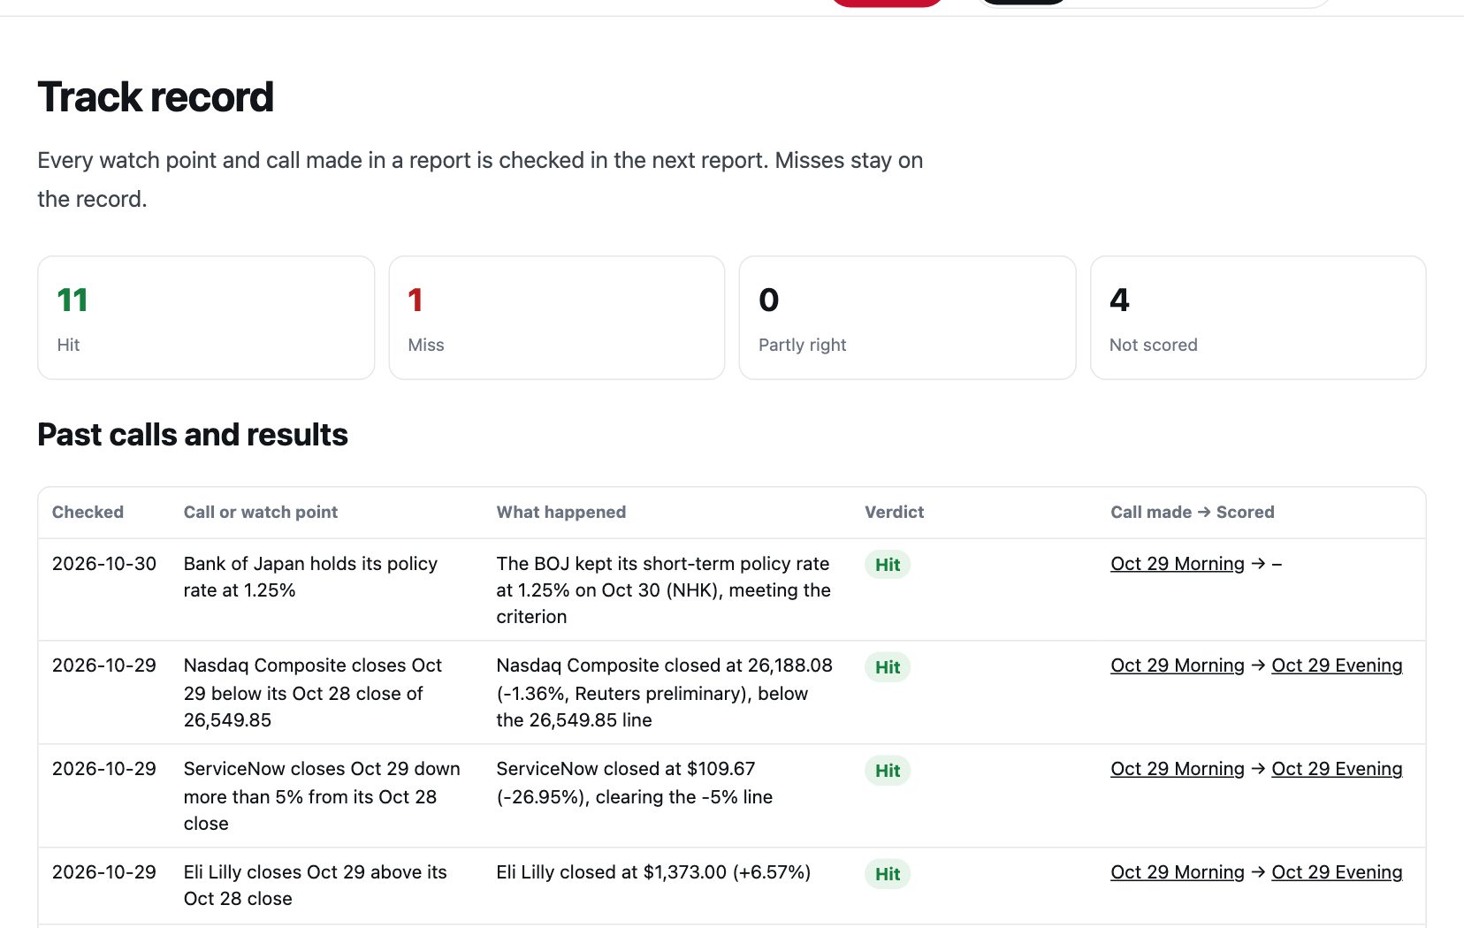
Task: Click 'Bank of Japan holds its policy rate' cell
Action: (310, 577)
